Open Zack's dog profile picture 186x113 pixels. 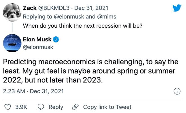[12, 12]
